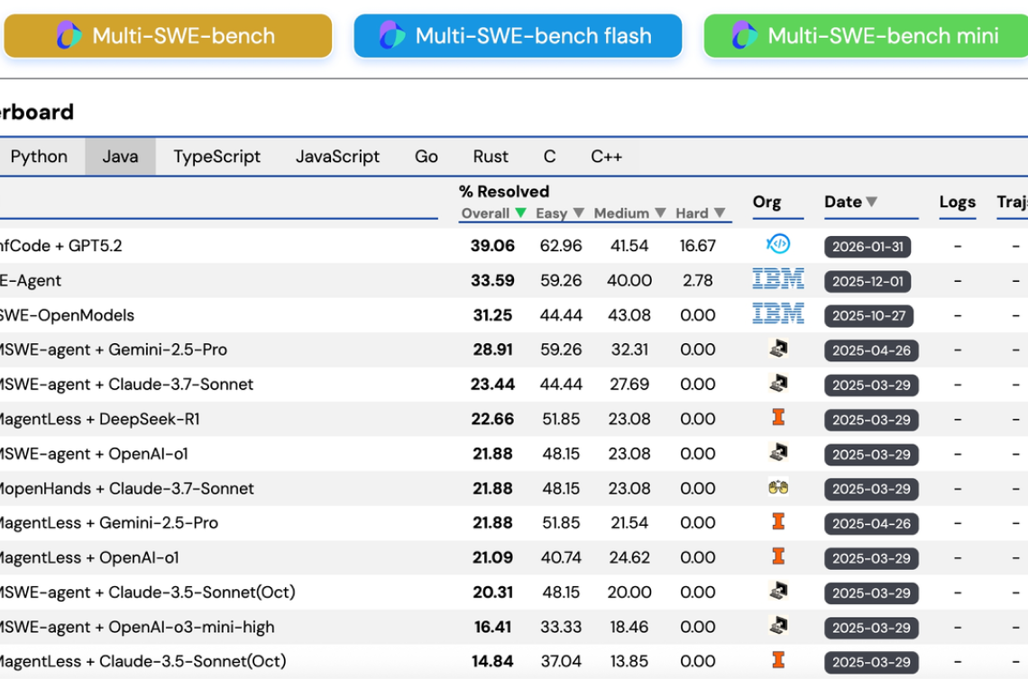The height and width of the screenshot is (679, 1028).
Task: Click the logo icon in Multi-SWE-bench mini button
Action: (x=744, y=35)
